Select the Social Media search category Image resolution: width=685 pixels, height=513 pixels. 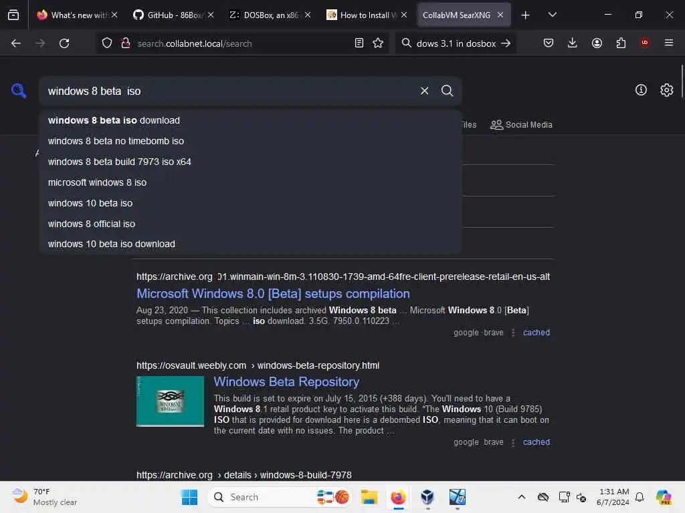[521, 125]
